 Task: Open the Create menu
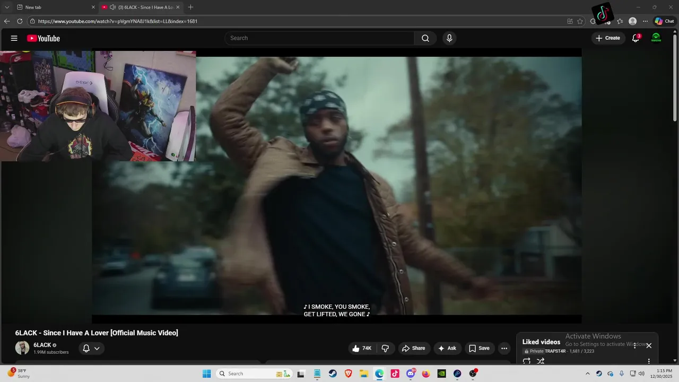click(x=608, y=38)
